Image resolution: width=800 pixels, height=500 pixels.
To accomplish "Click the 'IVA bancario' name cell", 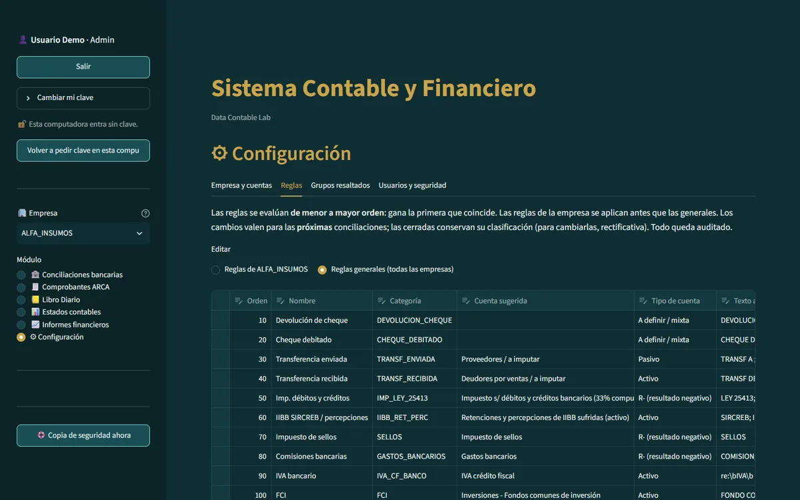I will [x=322, y=476].
